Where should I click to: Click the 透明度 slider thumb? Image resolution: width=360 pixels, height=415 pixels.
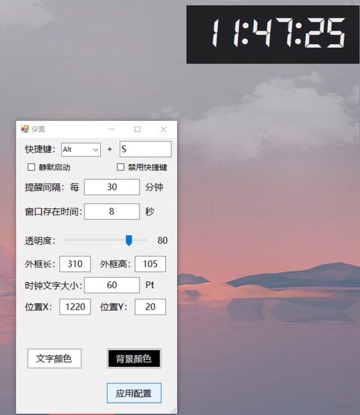pos(129,241)
